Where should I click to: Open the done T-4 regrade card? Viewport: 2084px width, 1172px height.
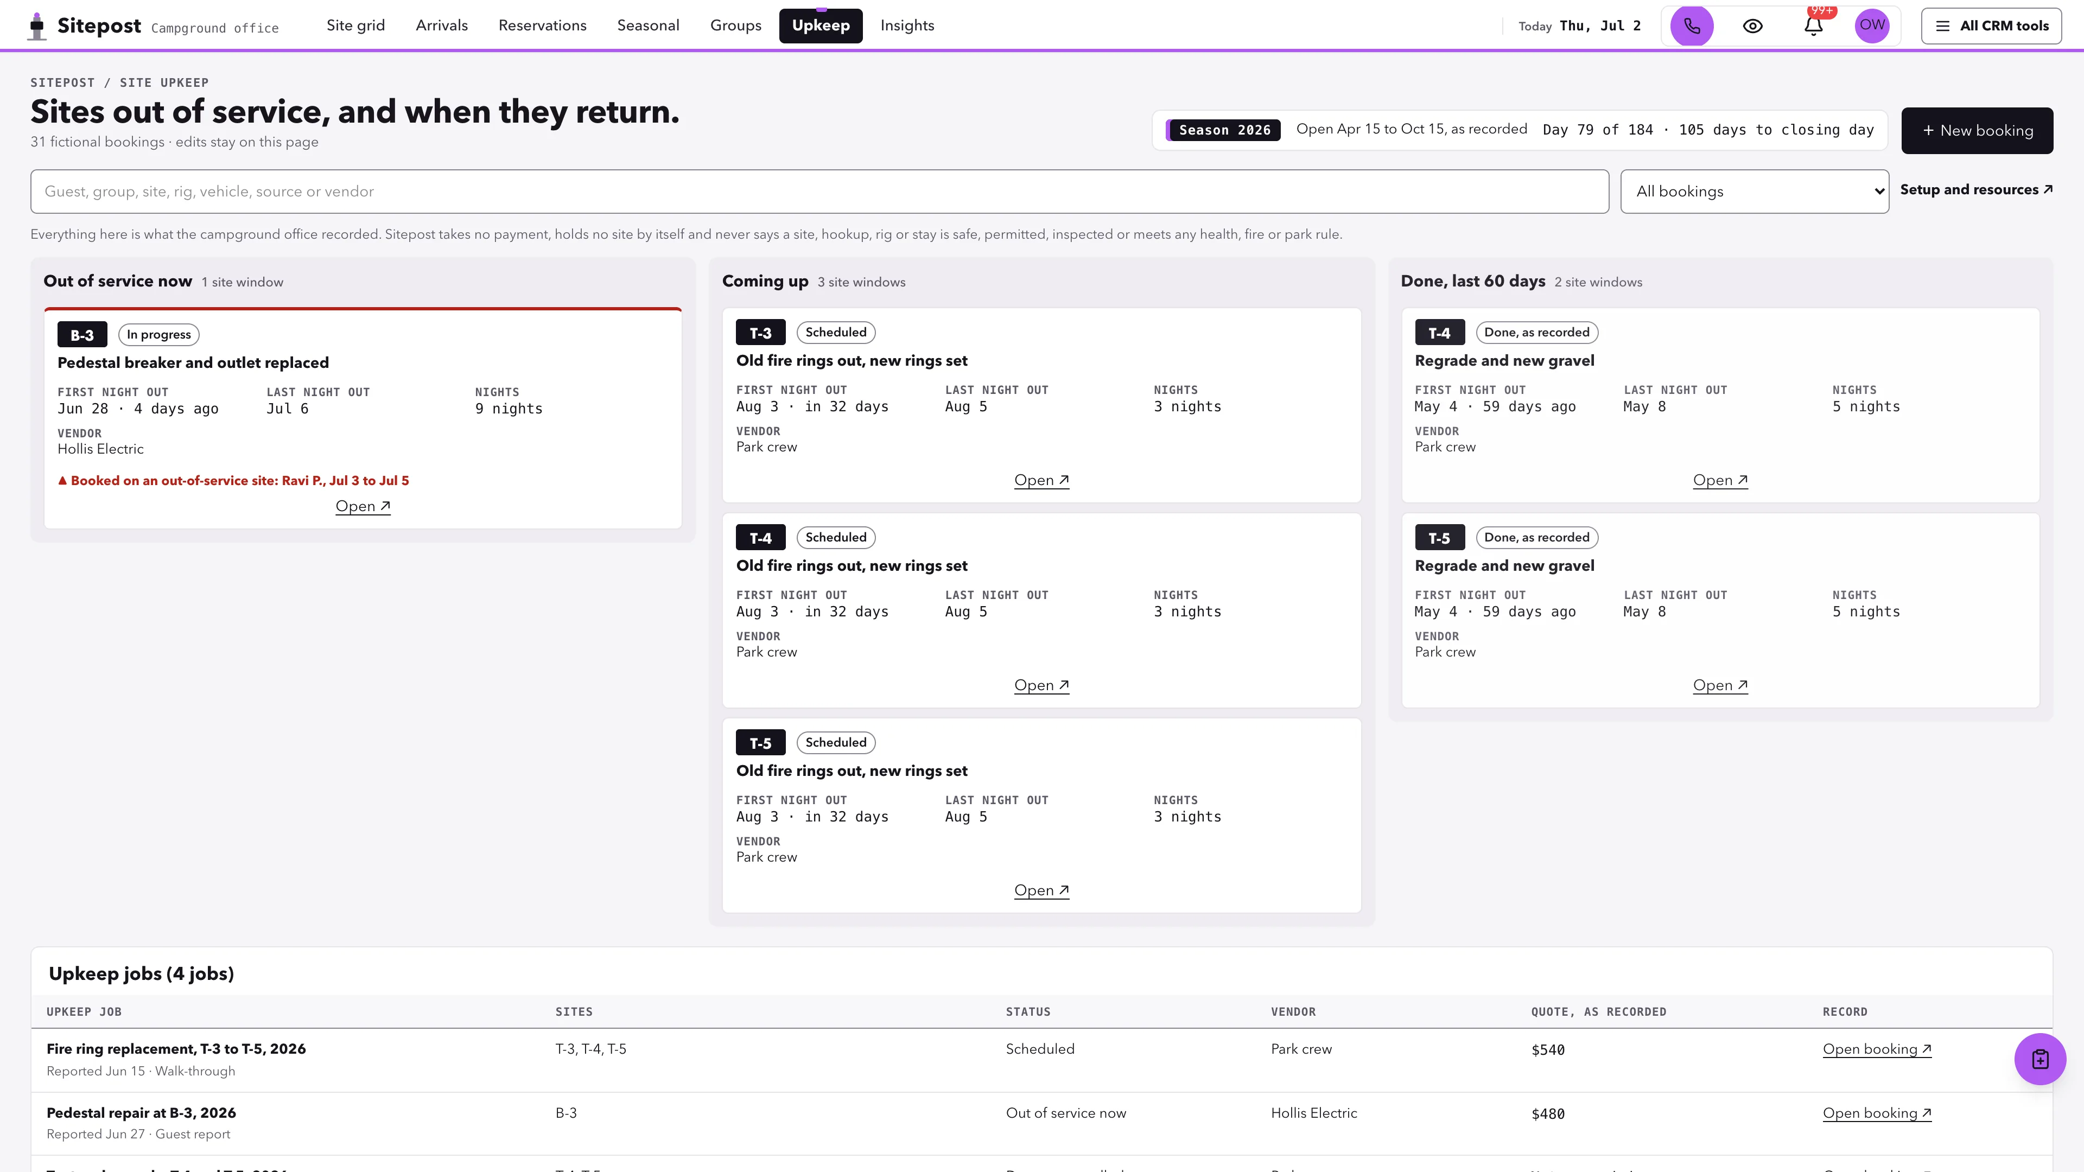coord(1720,480)
